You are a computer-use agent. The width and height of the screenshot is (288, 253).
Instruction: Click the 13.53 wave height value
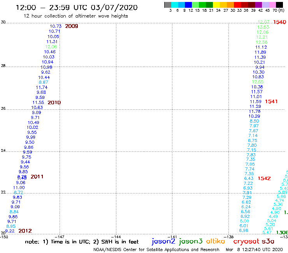point(263,27)
